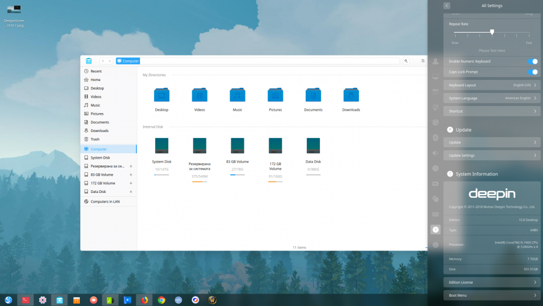Viewport: 543px width, 306px height.
Task: Open the file manager hamburger menu
Action: pos(423,61)
